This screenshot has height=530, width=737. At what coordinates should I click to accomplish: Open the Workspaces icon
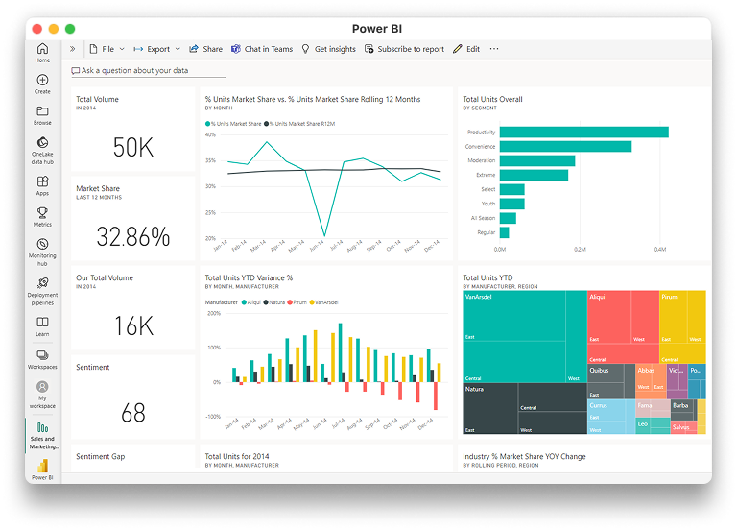click(42, 355)
